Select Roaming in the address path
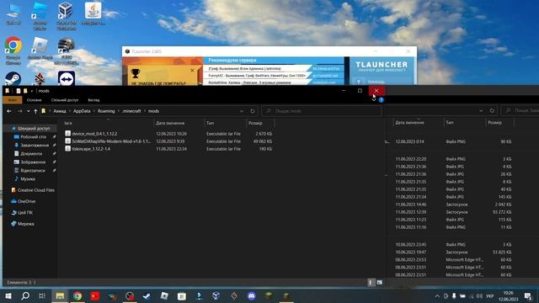 point(106,111)
